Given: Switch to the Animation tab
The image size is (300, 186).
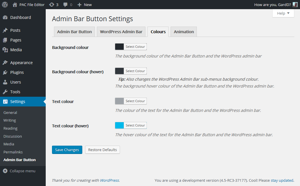Looking at the screenshot, I should click(x=184, y=32).
